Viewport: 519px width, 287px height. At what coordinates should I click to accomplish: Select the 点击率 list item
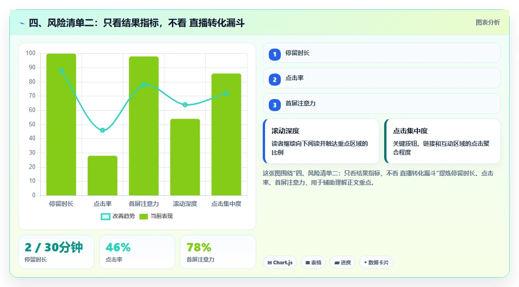382,78
